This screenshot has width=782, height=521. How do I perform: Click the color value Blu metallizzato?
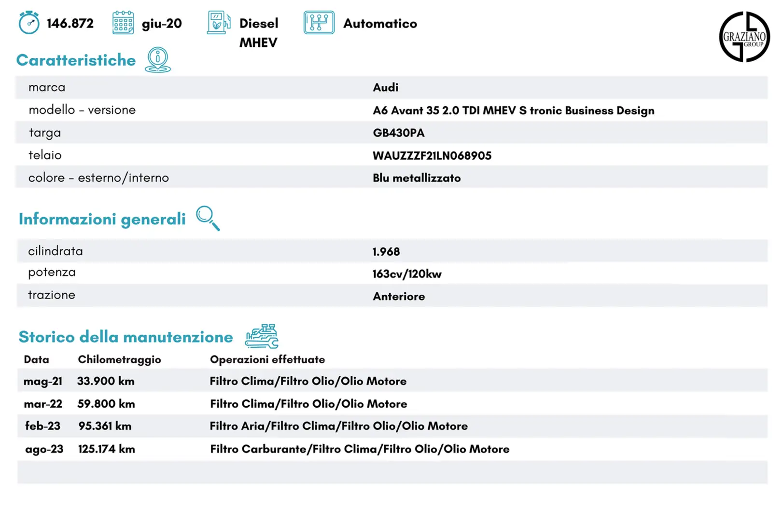417,178
